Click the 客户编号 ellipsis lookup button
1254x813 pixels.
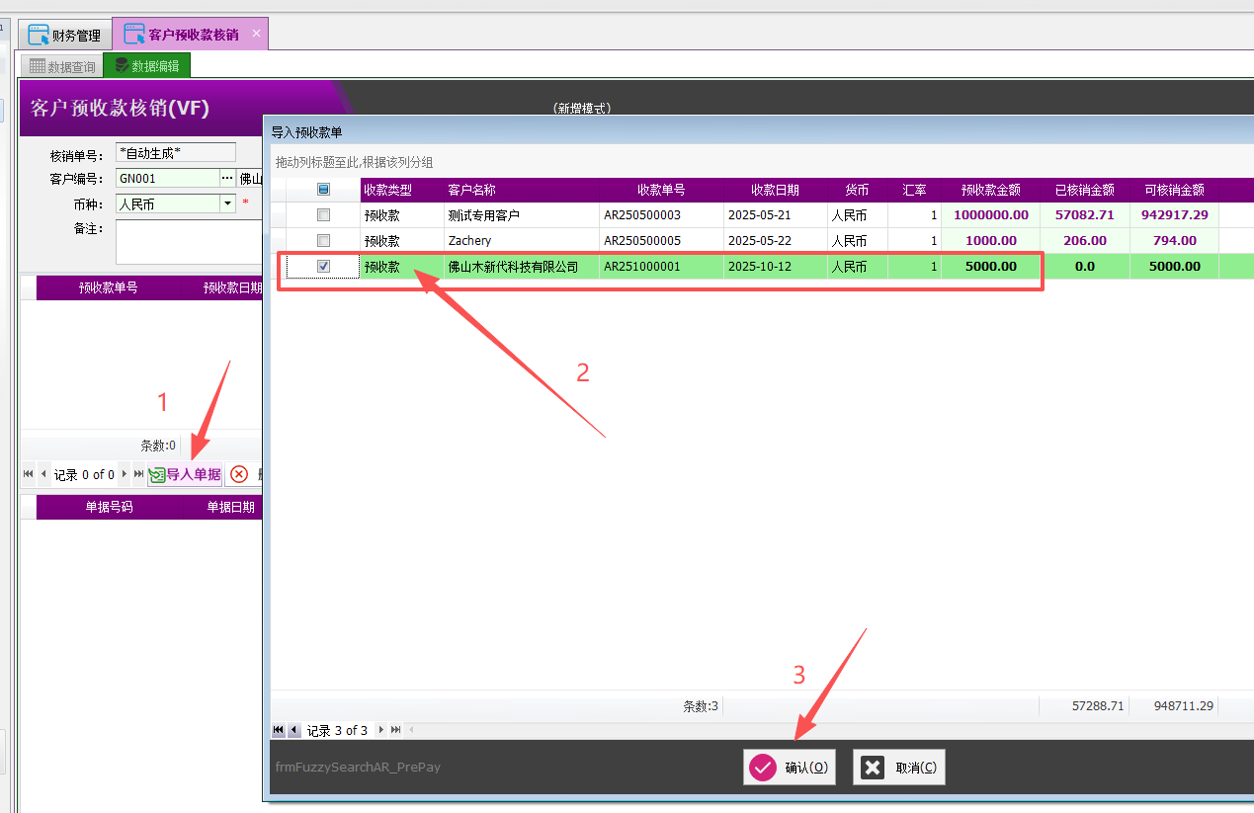point(227,178)
